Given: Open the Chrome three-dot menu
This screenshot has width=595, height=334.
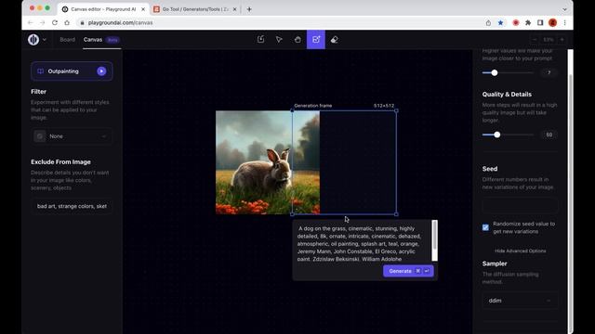Looking at the screenshot, I should (564, 22).
